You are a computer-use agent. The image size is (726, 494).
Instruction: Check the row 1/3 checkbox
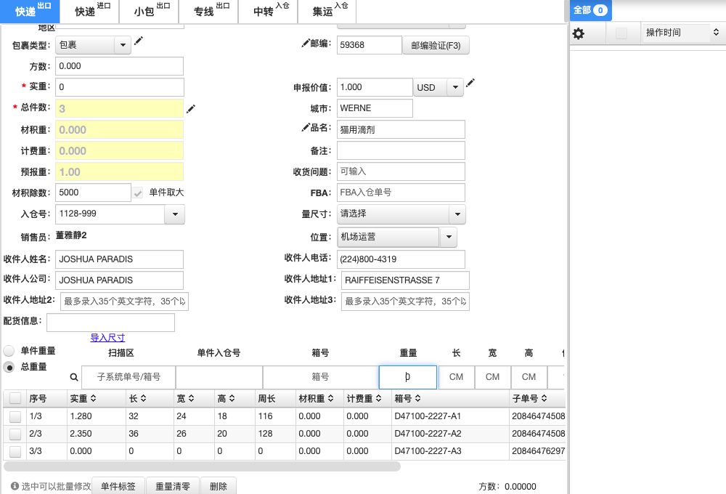[15, 416]
